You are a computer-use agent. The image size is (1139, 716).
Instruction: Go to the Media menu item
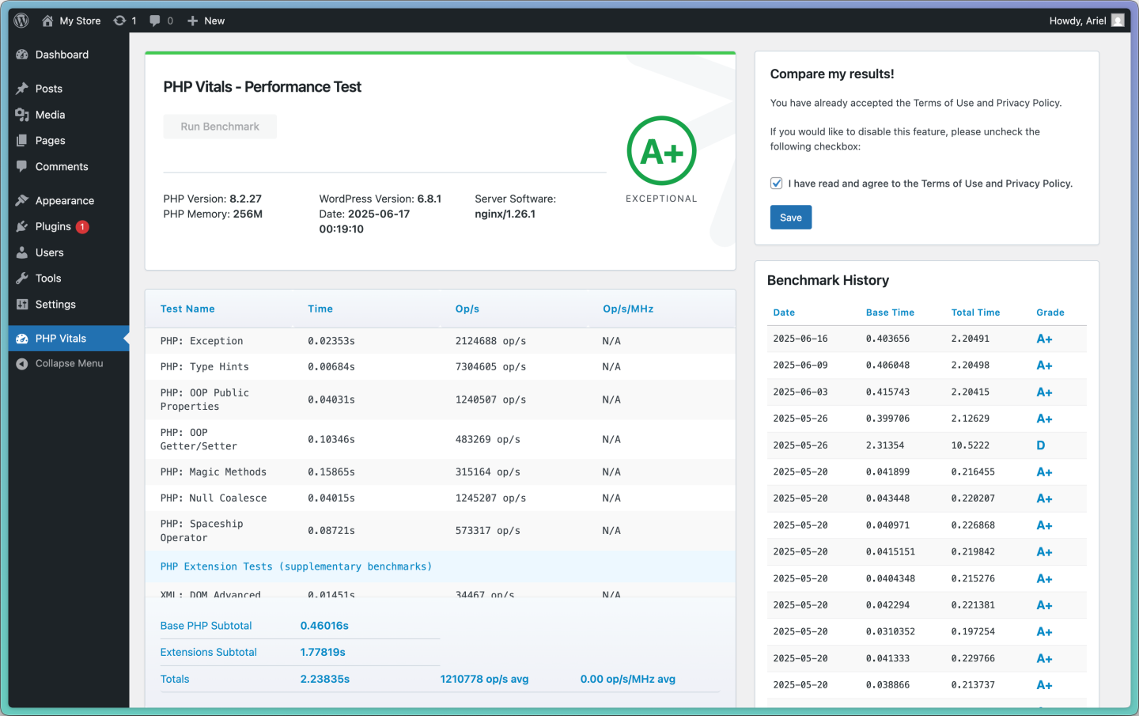tap(50, 115)
